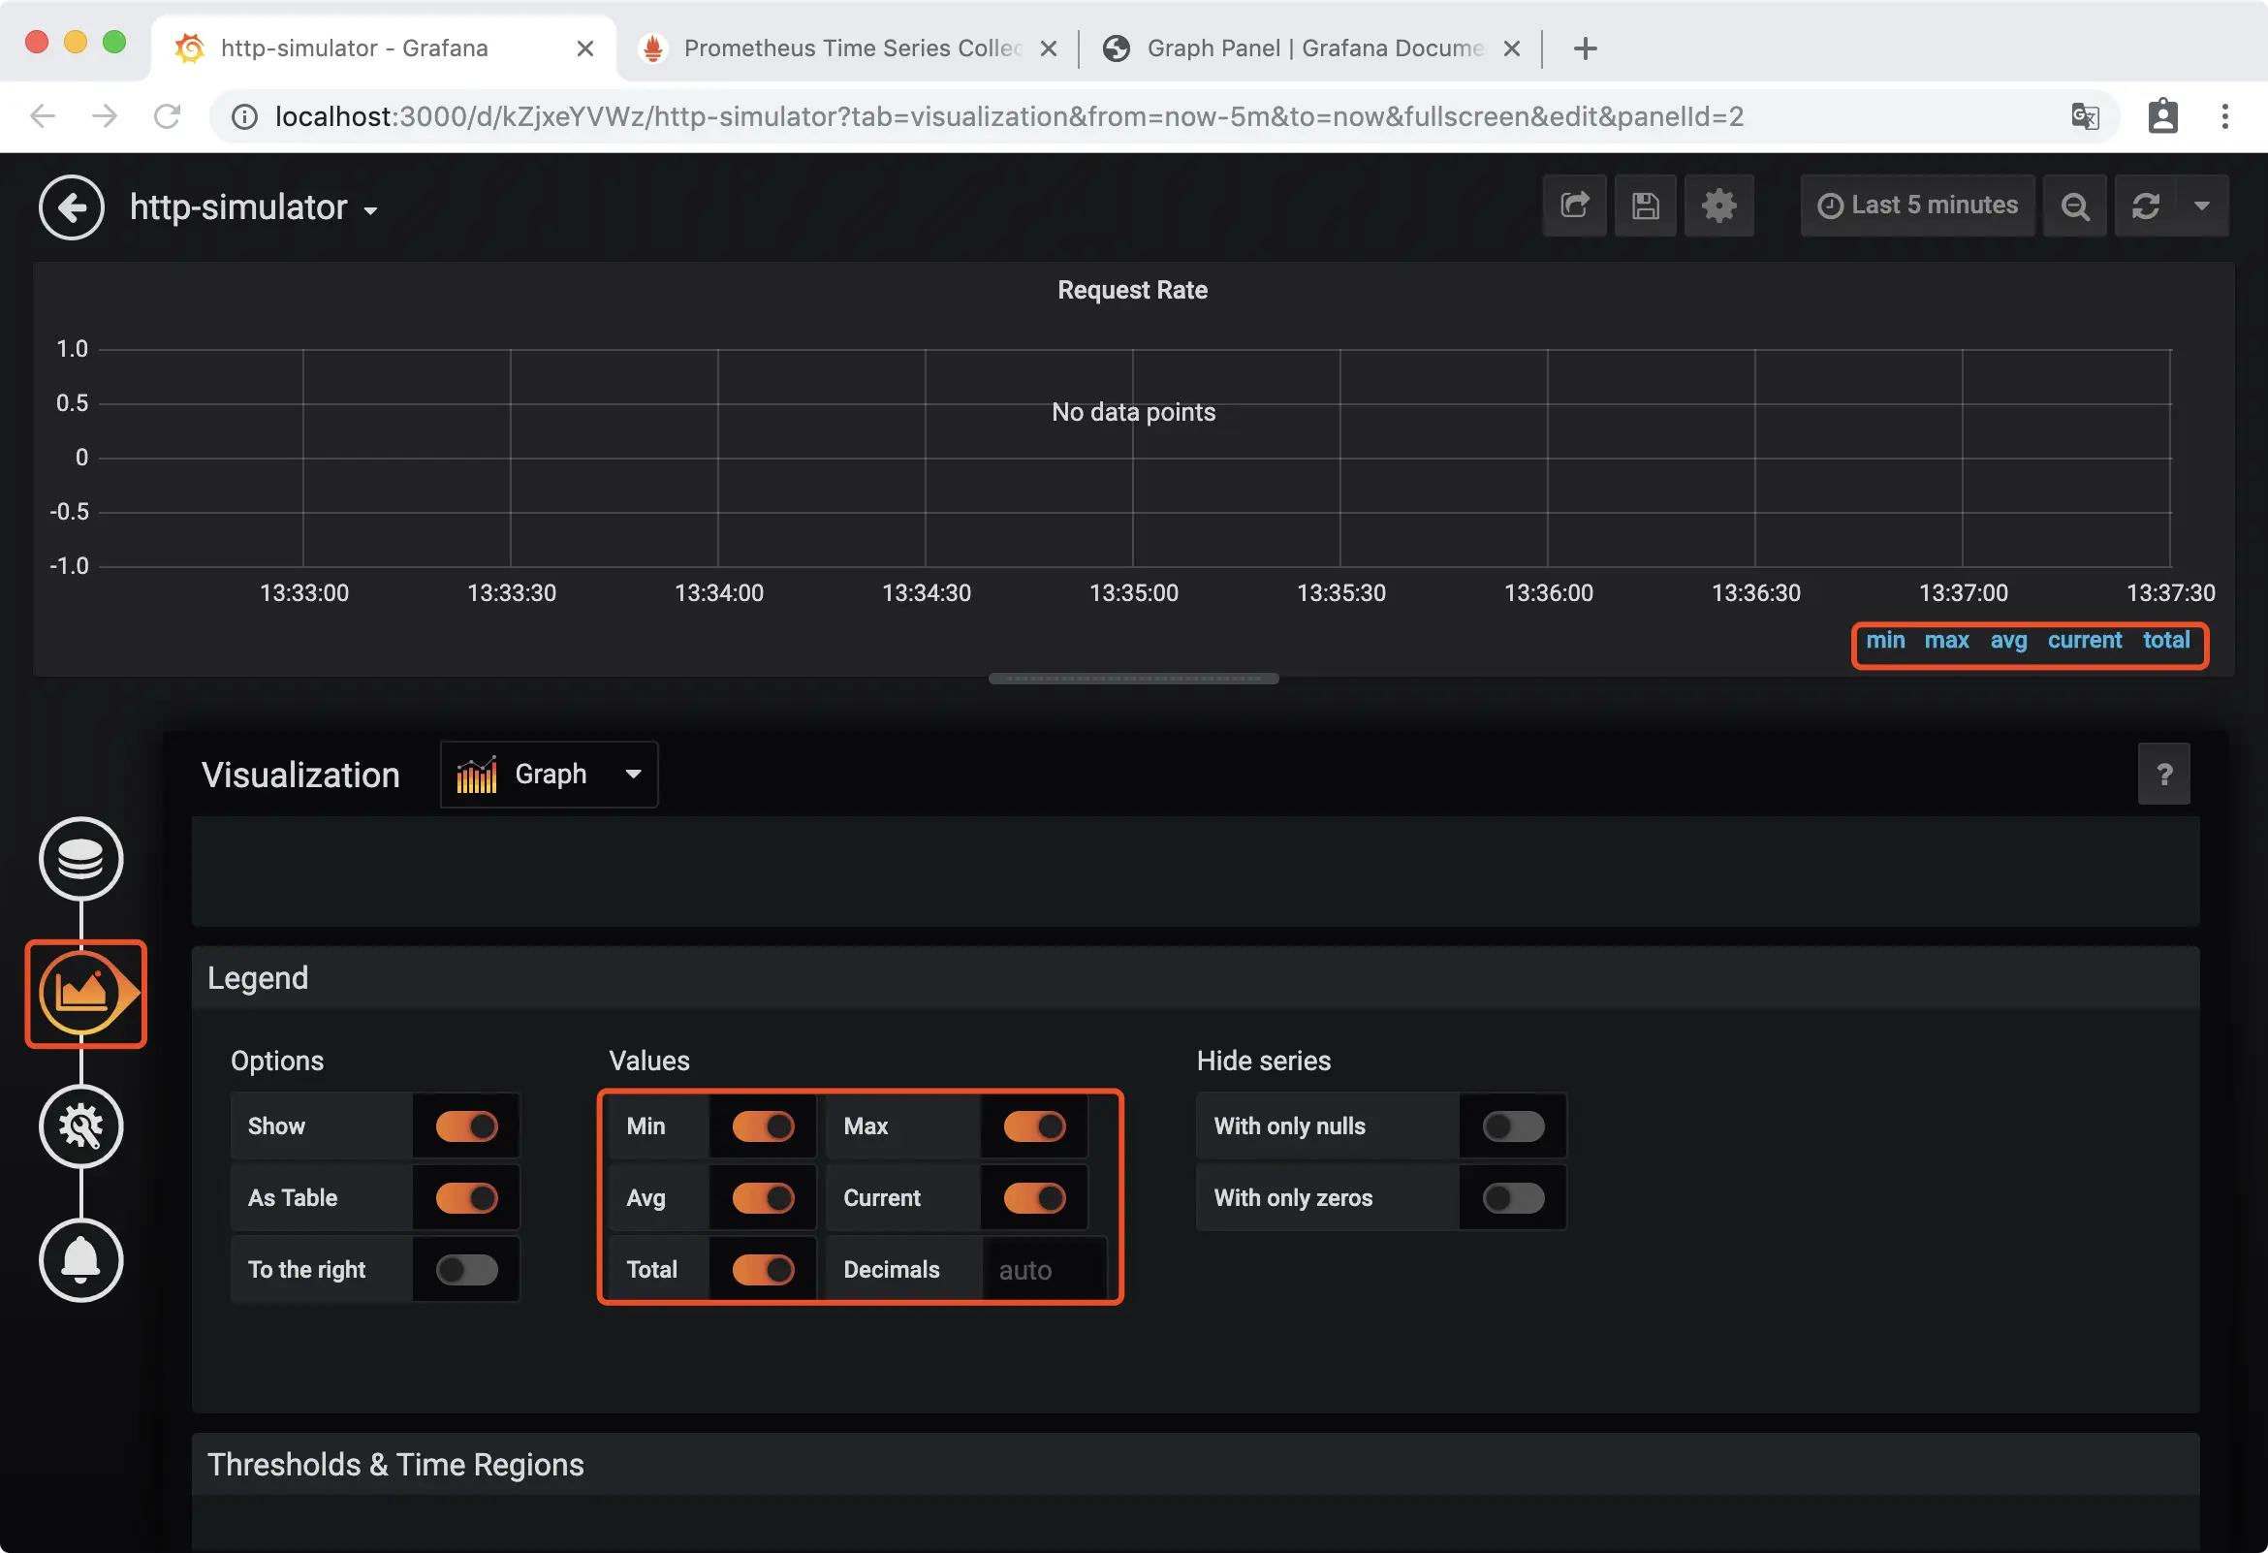
Task: Toggle the Total value switch
Action: 763,1270
